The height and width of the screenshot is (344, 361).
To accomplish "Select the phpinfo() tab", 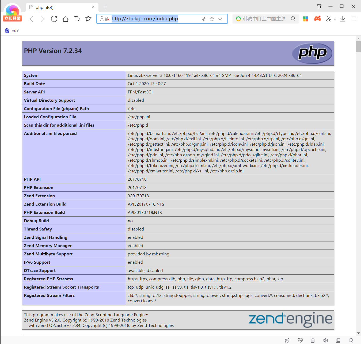I will point(62,7).
